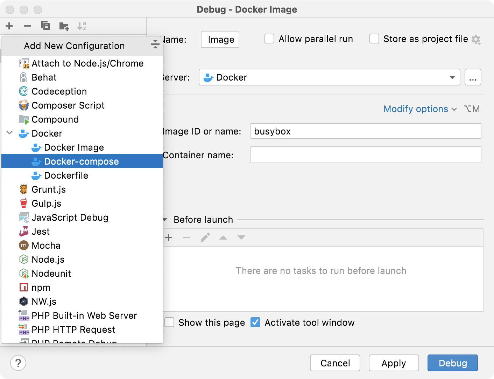Screen dimensions: 494x379
Task: Click the Store as project file gear icon
Action: click(476, 40)
